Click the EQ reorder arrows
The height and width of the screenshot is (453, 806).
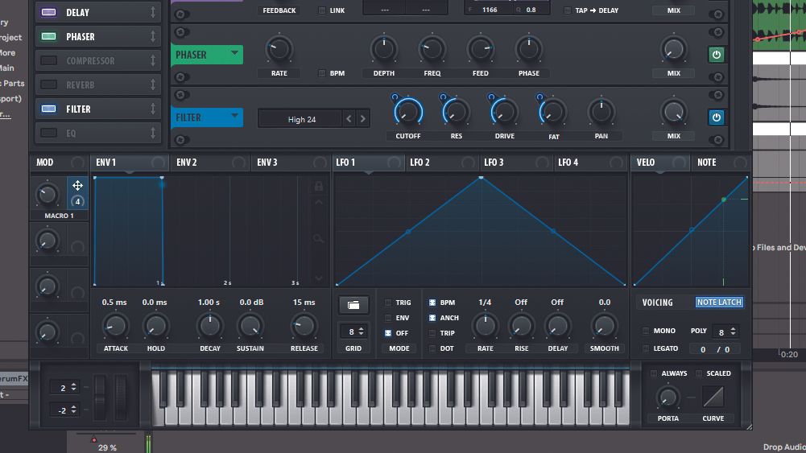pyautogui.click(x=153, y=133)
